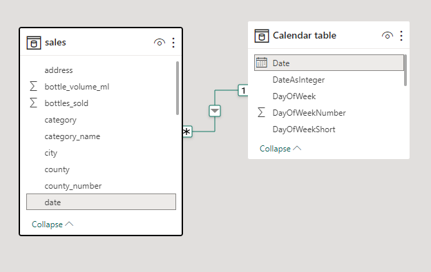Viewport: 431px width, 272px height.
Task: Select the category field in sales
Action: (101, 120)
